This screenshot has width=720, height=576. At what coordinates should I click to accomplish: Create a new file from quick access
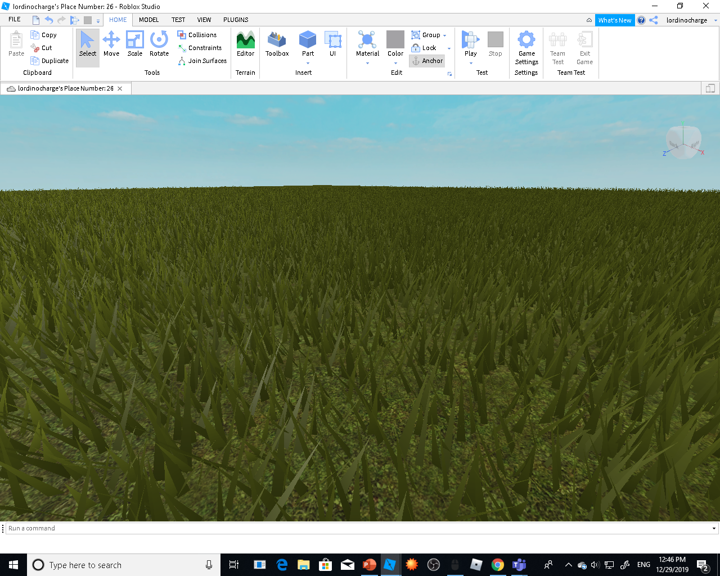coord(36,20)
